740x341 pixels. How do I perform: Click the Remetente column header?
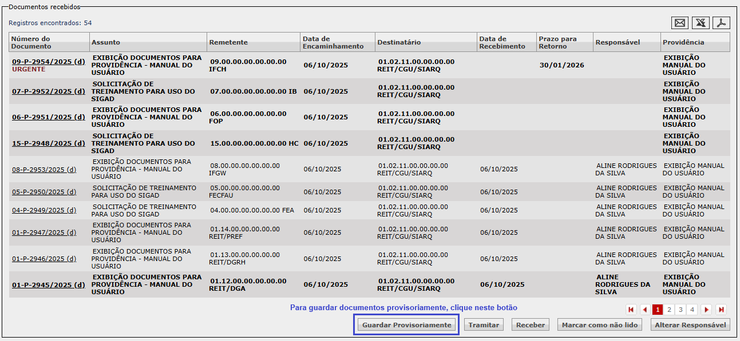pos(228,42)
